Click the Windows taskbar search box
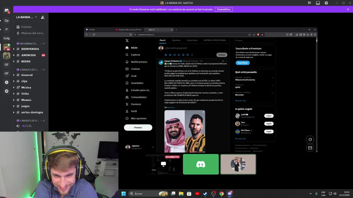Viewport: 353px width, 198px height. click(148, 194)
